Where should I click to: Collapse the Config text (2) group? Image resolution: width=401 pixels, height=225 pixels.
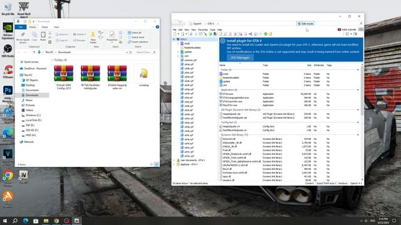(x=358, y=122)
